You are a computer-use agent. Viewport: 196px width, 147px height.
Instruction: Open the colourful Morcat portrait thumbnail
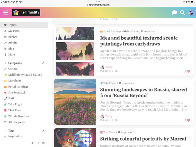coord(75,137)
